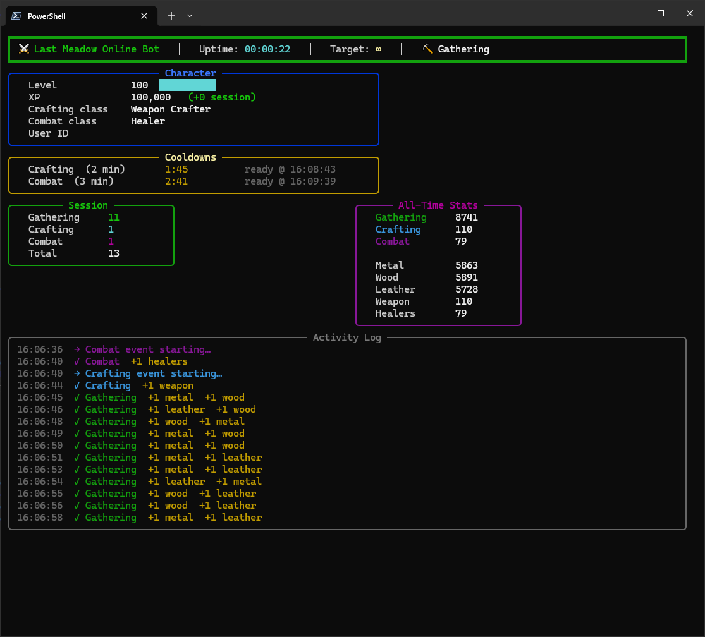This screenshot has width=705, height=637.
Task: Click the Weapon Crafter class value
Action: point(171,109)
